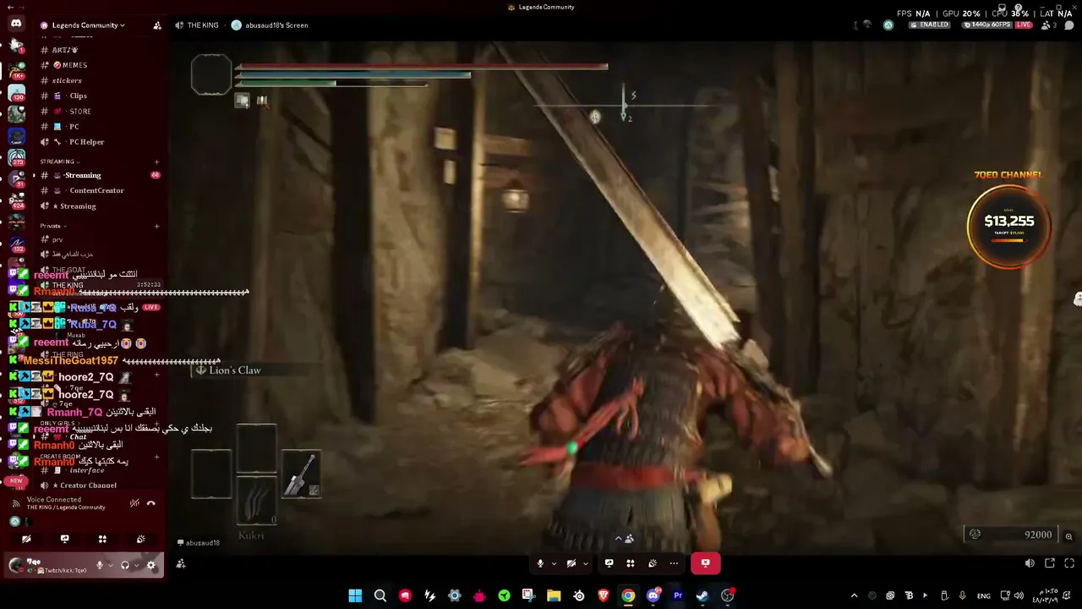Open Brave browser from taskbar
This screenshot has width=1082, height=609.
[x=604, y=595]
